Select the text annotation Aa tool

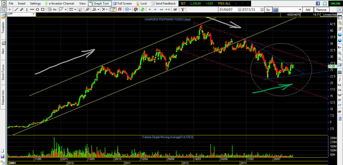[55, 10]
